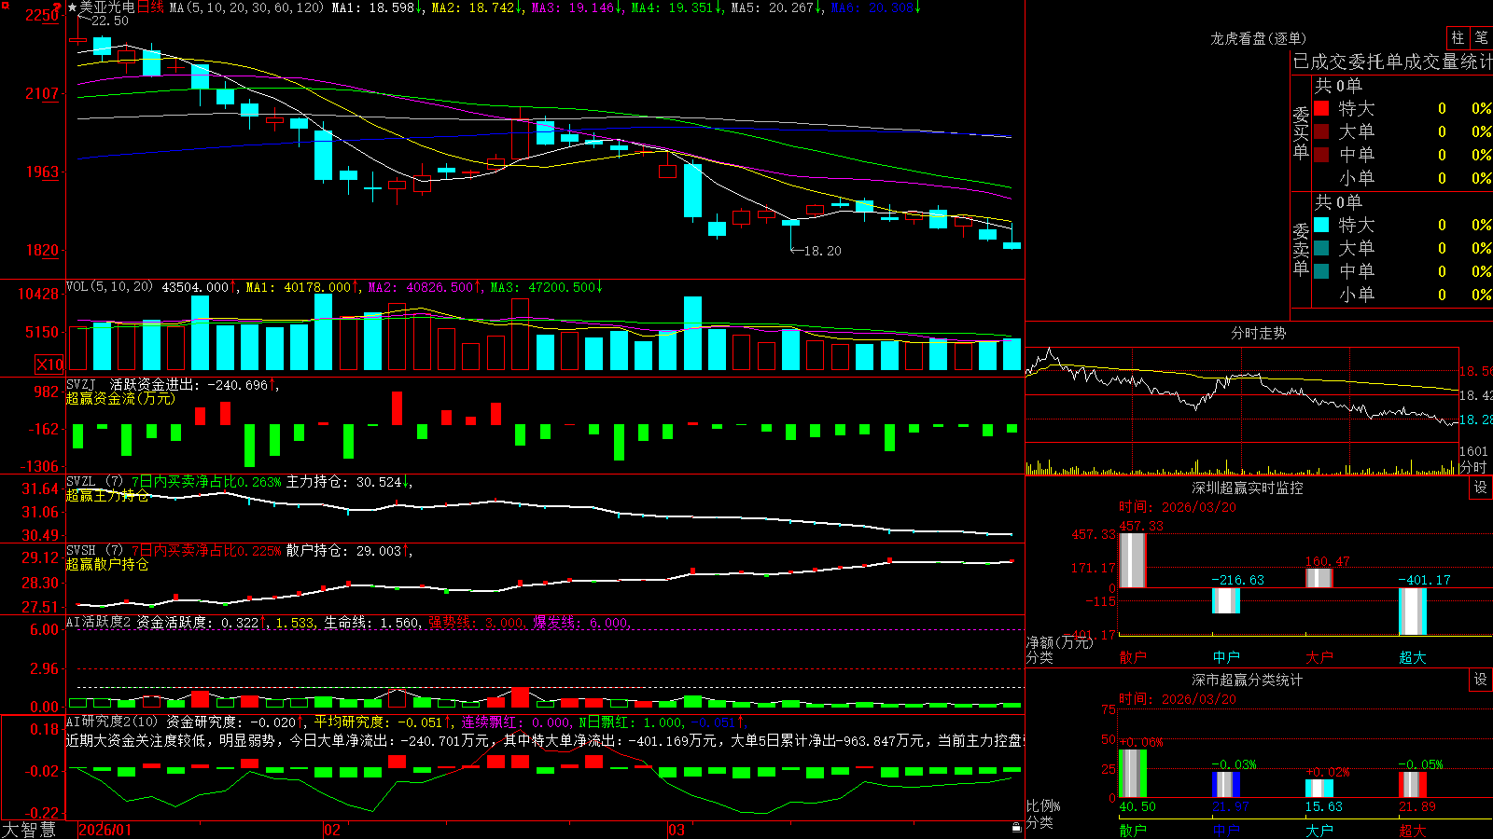Click the 散户 bar valued 457.33
The height and width of the screenshot is (839, 1493).
click(x=1133, y=559)
